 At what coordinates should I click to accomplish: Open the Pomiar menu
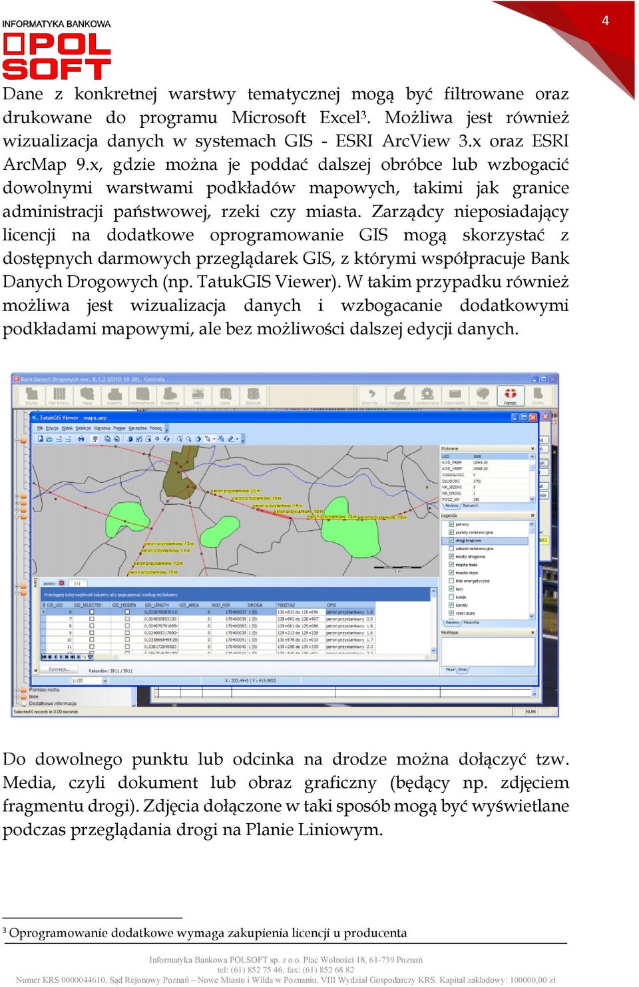point(119,428)
